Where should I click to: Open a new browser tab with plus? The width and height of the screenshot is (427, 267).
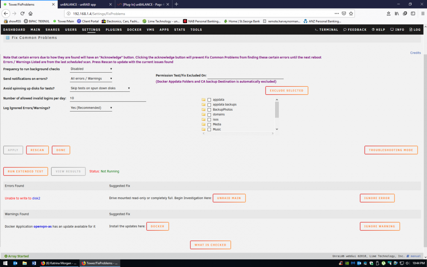point(176,4)
